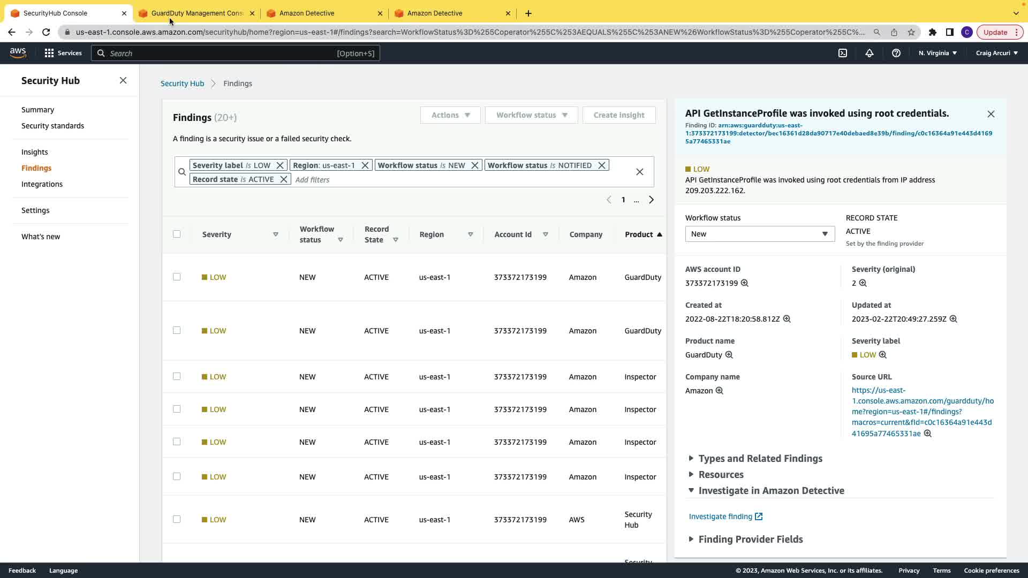Open the Actions dropdown button
The height and width of the screenshot is (578, 1028).
click(450, 115)
